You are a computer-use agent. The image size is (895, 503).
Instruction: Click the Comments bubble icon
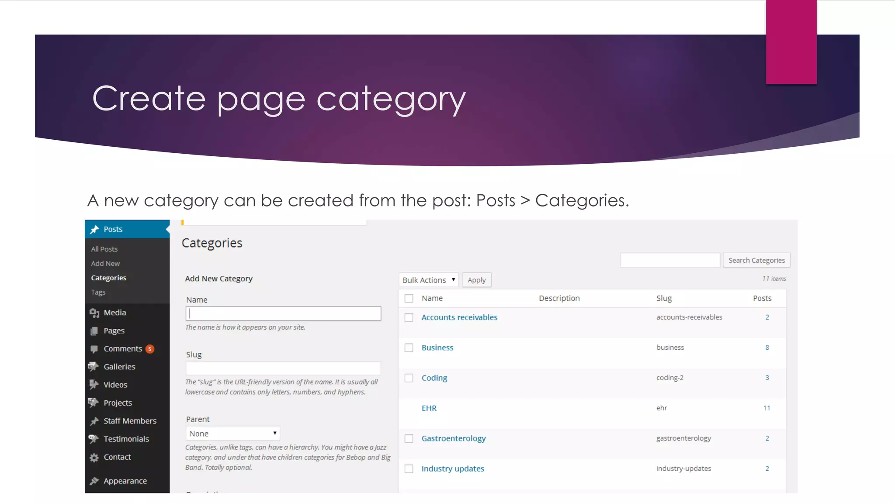point(94,349)
